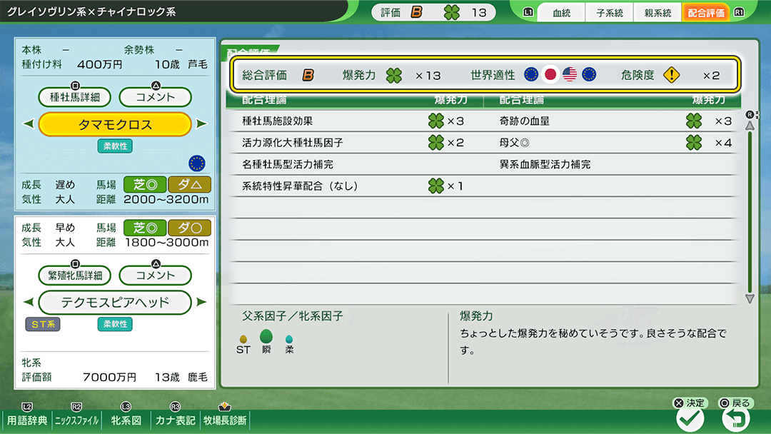Open the ニックスファイル menu item
This screenshot has width=771, height=434.
pos(76,420)
